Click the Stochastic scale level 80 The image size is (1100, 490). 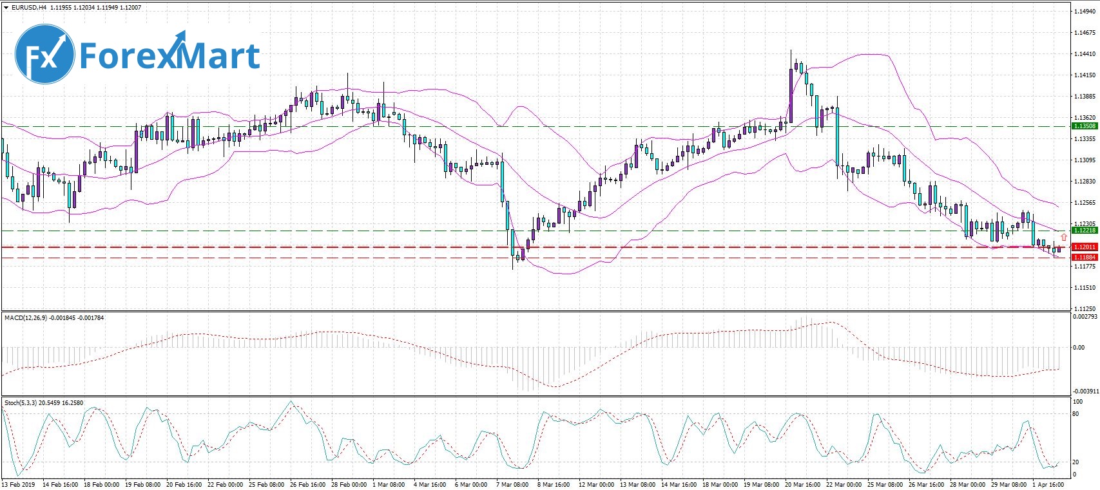point(1076,414)
